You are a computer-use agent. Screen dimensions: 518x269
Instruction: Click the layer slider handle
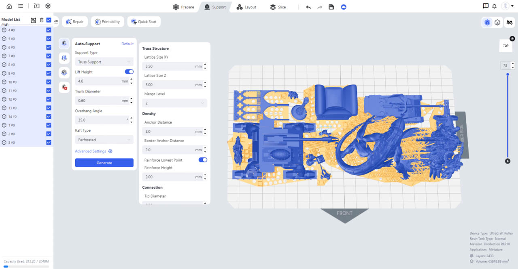tap(508, 74)
